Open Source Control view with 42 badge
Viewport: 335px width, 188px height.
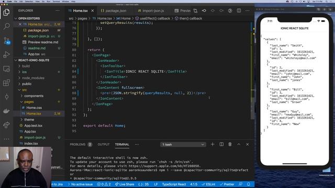click(x=7, y=41)
